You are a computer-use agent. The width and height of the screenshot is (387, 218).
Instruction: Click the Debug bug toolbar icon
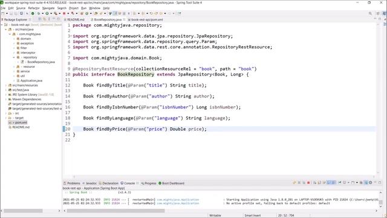click(x=39, y=13)
